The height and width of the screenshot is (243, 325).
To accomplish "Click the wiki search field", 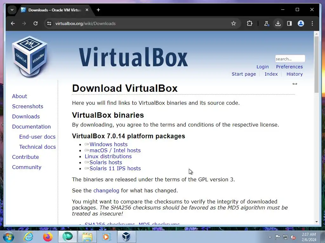I will [290, 59].
